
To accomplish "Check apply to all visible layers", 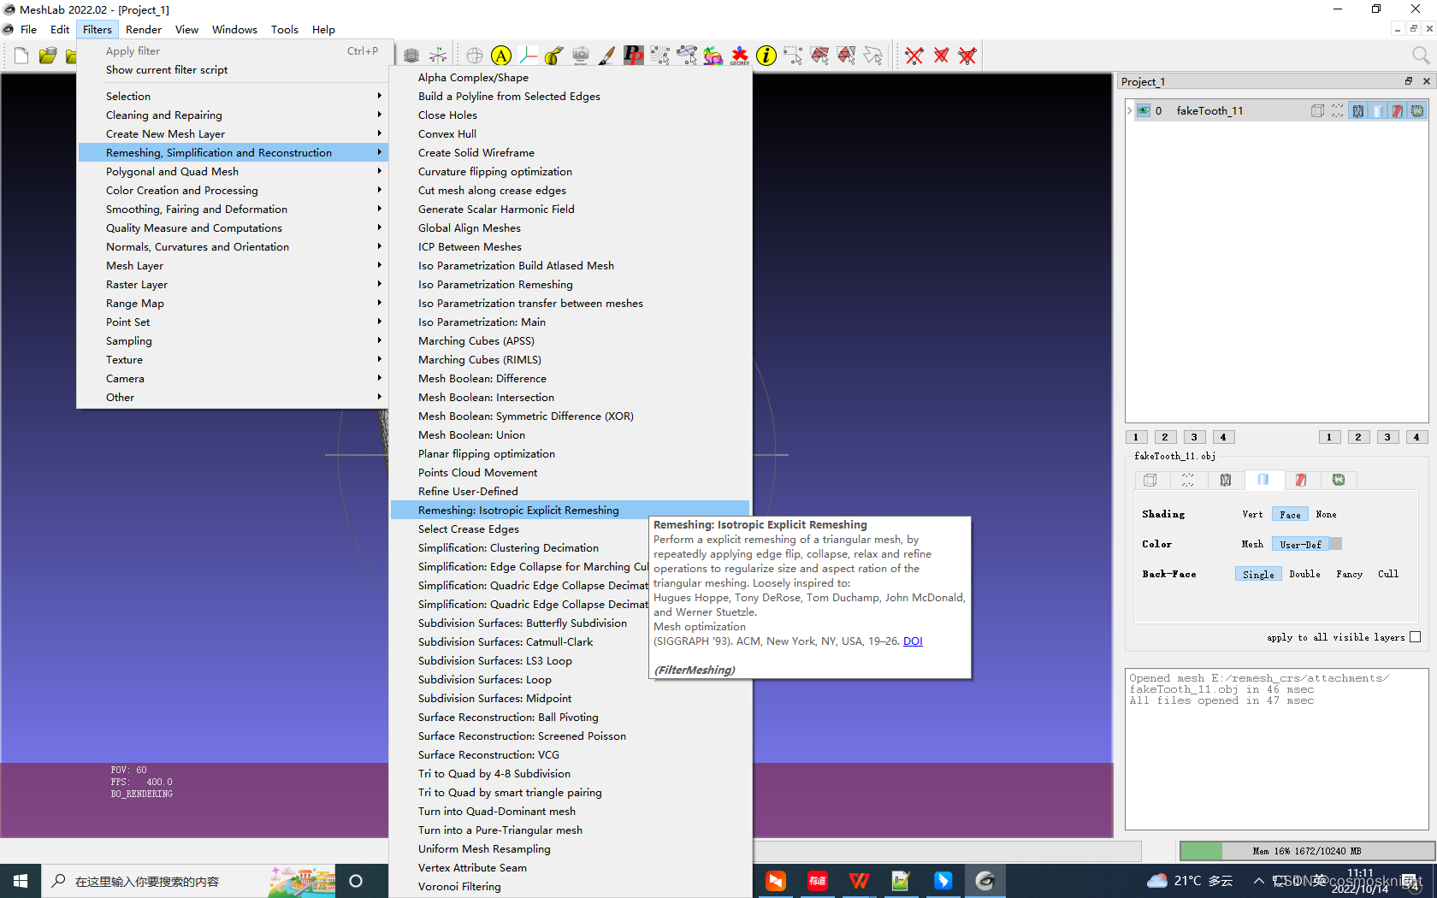I will tap(1416, 637).
